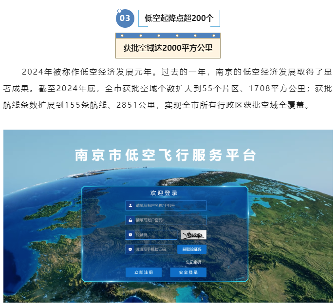Click the heading 低空起降点超200个
Image resolution: width=335 pixels, height=307 pixels.
(x=179, y=18)
